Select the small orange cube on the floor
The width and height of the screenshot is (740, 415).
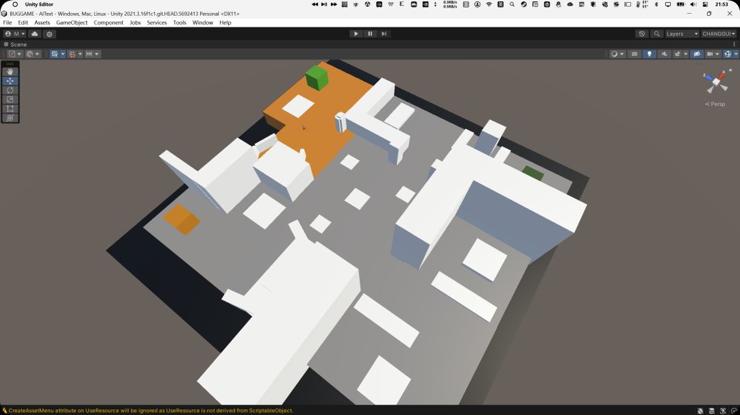182,219
